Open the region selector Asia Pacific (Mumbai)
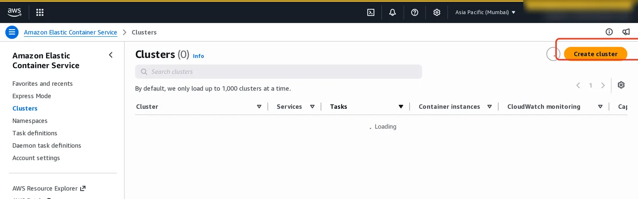The image size is (638, 199). [x=486, y=12]
